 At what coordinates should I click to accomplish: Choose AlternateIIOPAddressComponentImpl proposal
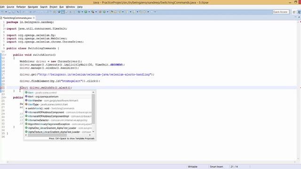point(58,116)
